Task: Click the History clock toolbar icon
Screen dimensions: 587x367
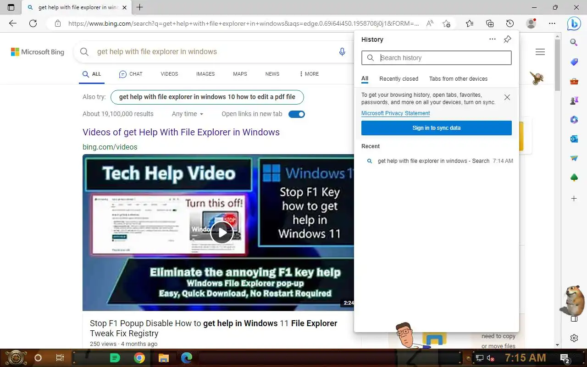Action: pyautogui.click(x=510, y=23)
